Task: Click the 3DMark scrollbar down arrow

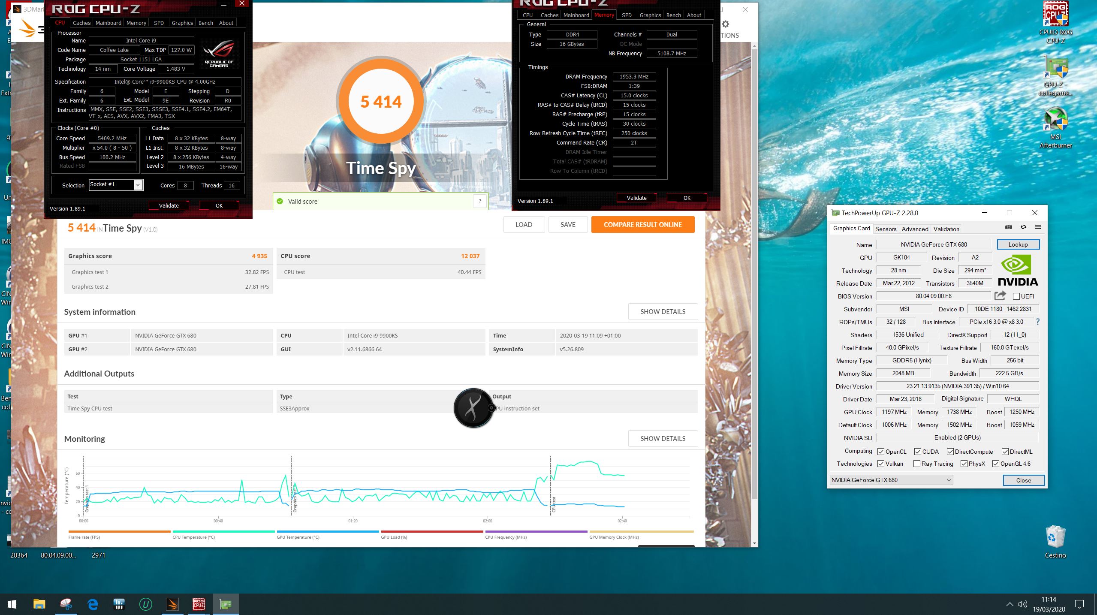Action: pos(754,543)
